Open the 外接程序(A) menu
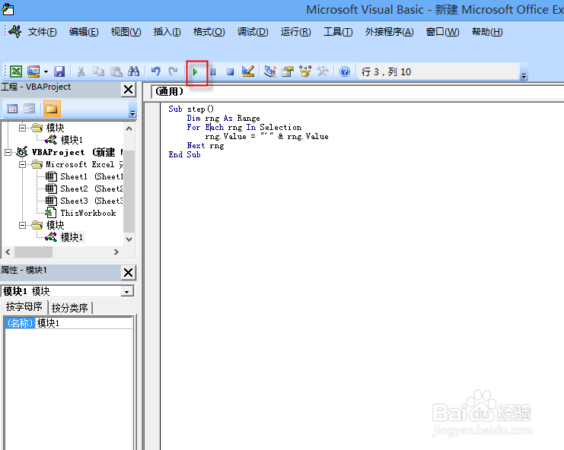Viewport: 564px width, 450px height. tap(389, 32)
